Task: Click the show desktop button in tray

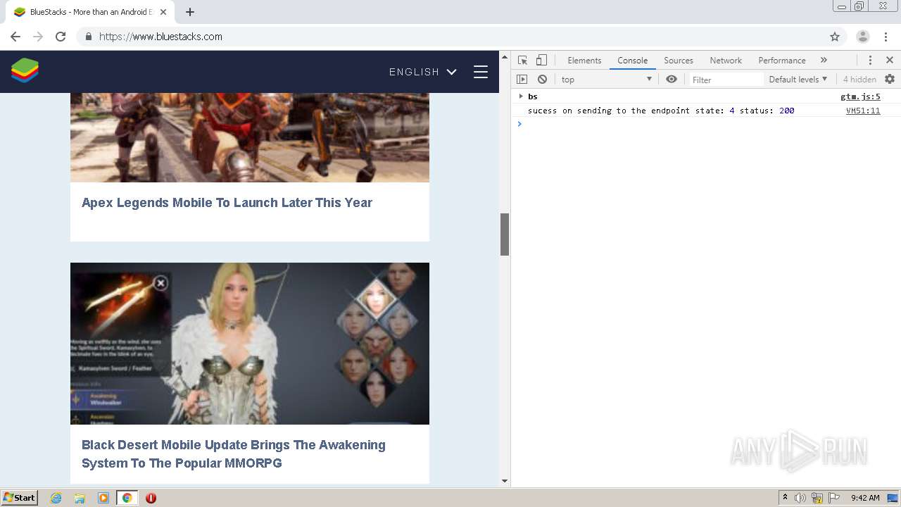Action: [893, 498]
